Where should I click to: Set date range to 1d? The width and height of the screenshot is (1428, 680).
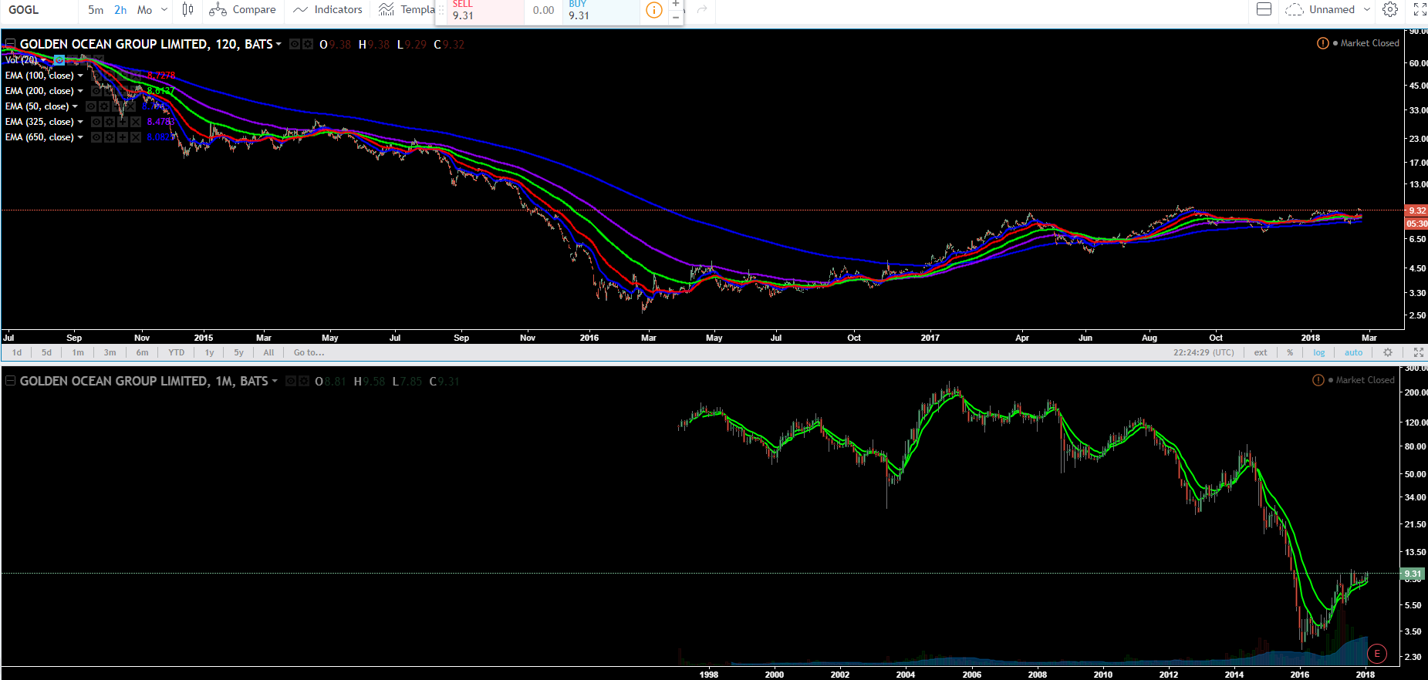tap(17, 352)
